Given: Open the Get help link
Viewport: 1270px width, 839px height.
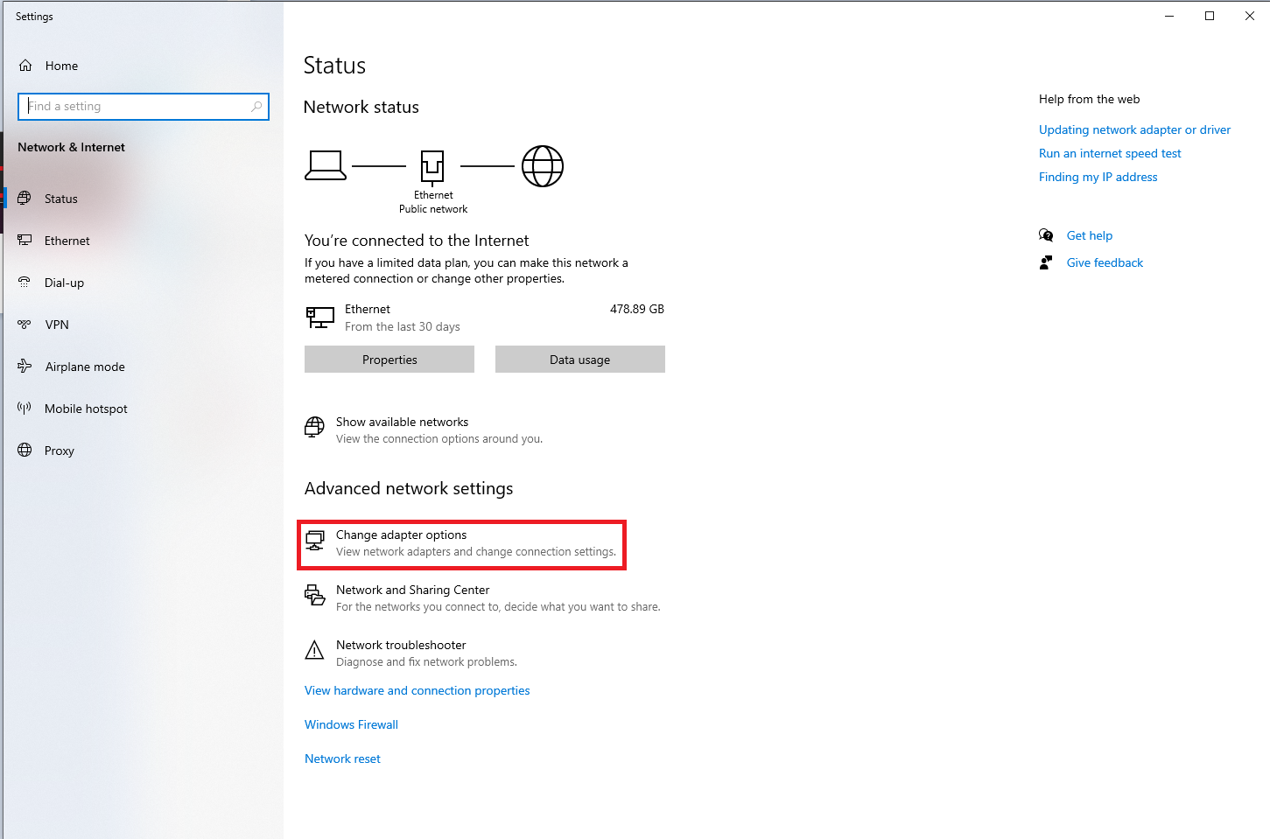Looking at the screenshot, I should [1090, 235].
